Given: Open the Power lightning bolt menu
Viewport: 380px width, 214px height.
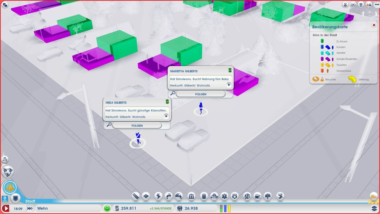Looking at the screenshot, I should 158,196.
